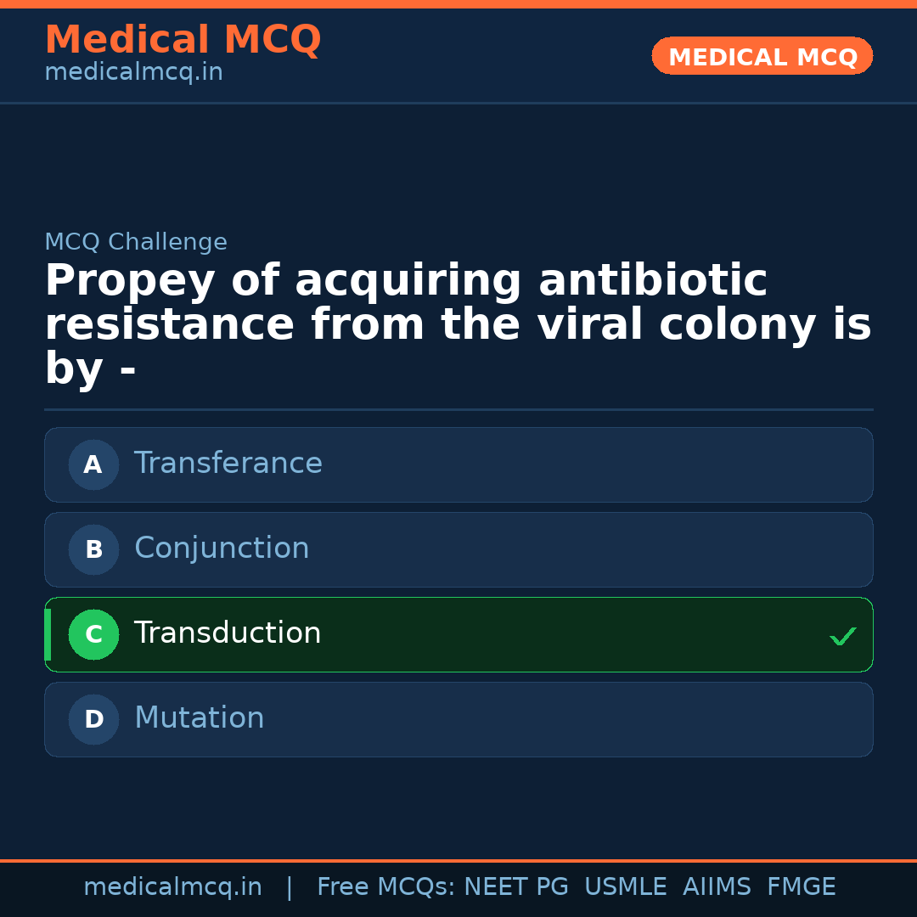Viewport: 917px width, 917px height.
Task: Click FMGE in the footer
Action: tap(801, 887)
